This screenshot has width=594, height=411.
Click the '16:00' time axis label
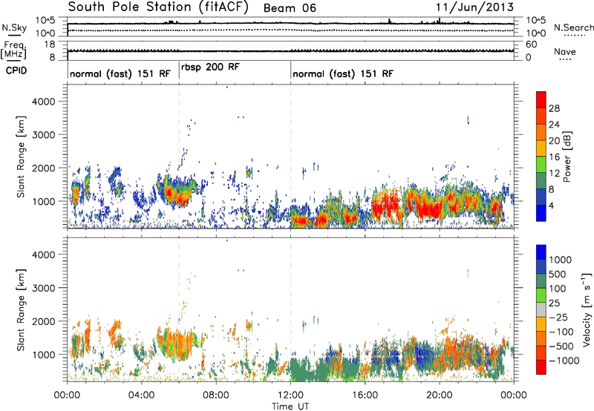point(365,395)
